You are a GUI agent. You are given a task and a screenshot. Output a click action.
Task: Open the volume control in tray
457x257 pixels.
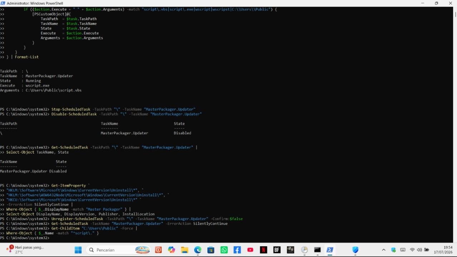point(419,250)
